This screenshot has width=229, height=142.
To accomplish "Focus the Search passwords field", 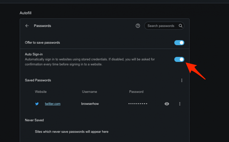I will (x=164, y=26).
